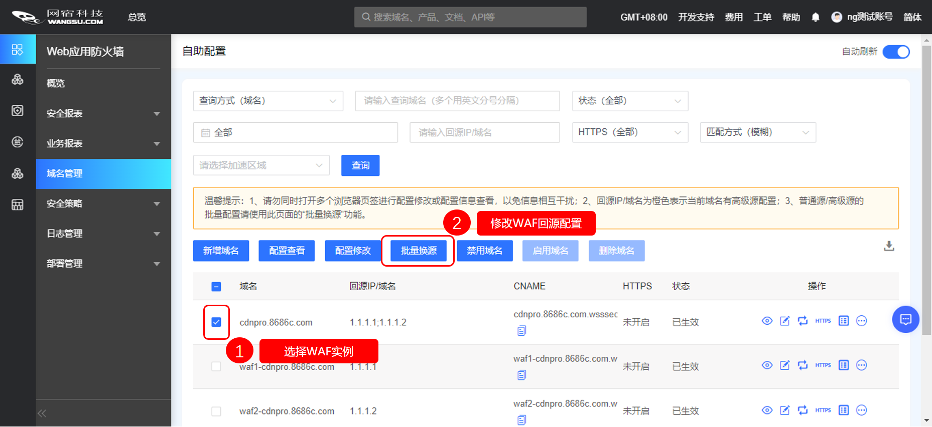Click the 查询 search button
Screen dimensions: 932x427
click(x=360, y=165)
